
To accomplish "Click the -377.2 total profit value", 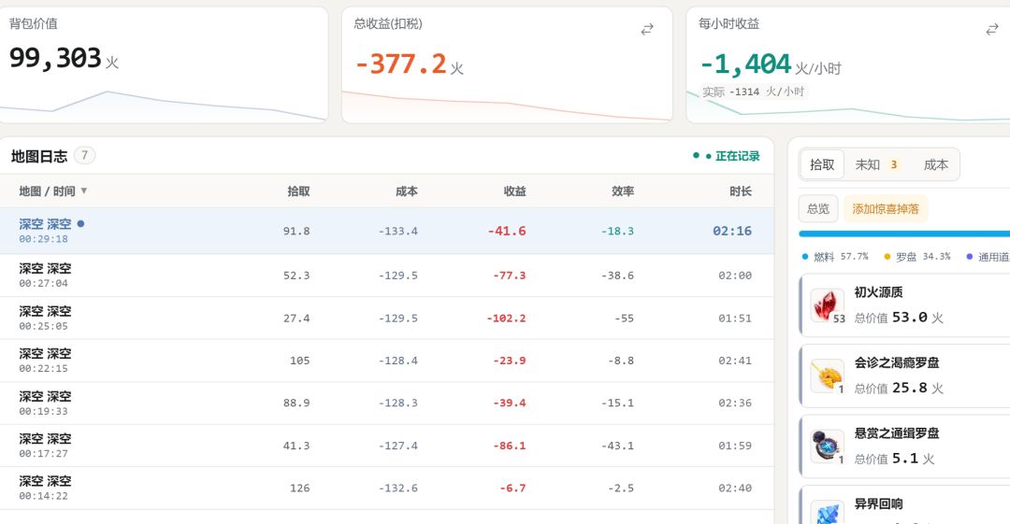I will coord(400,64).
